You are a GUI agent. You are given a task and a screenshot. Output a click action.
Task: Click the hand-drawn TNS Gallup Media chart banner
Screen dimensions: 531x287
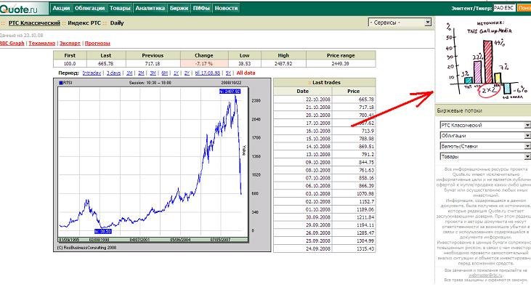tap(483, 60)
